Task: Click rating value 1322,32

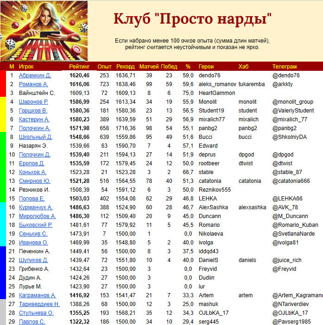Action: pyautogui.click(x=79, y=322)
